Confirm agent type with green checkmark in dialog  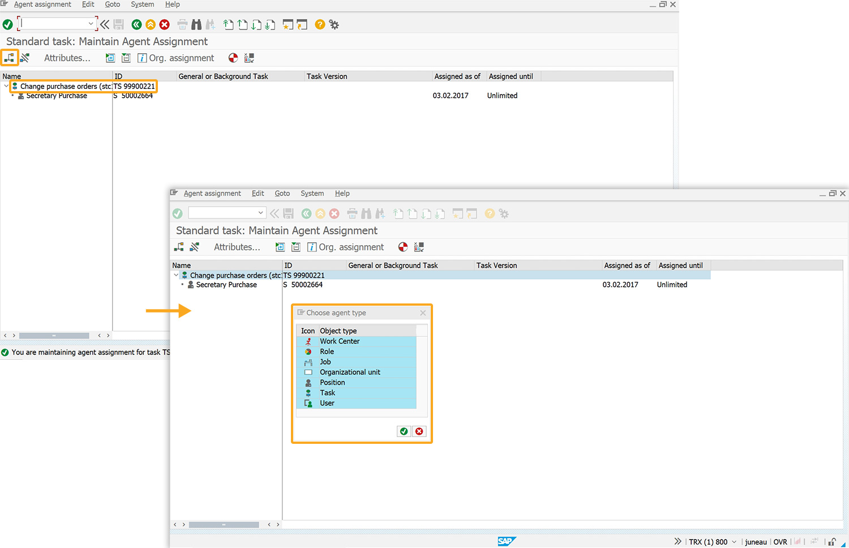coord(404,431)
